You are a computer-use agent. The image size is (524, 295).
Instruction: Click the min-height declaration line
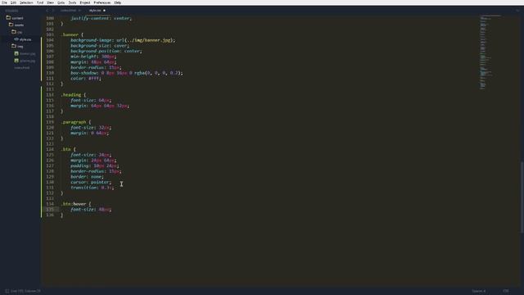click(x=93, y=57)
